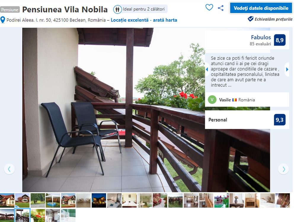Click Vedeți datele disponibile button
This screenshot has height=222, width=297.
pos(261,8)
